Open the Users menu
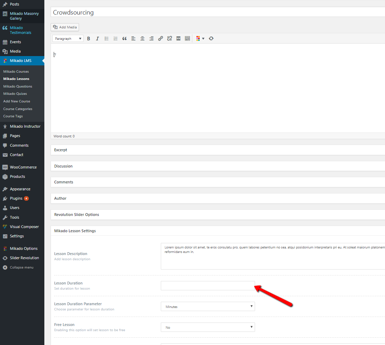The image size is (385, 345). click(22, 208)
